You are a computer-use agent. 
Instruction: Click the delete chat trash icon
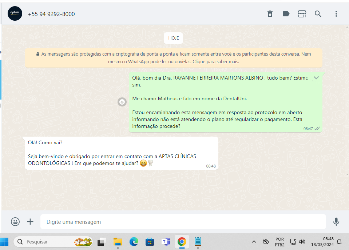[x=270, y=14]
